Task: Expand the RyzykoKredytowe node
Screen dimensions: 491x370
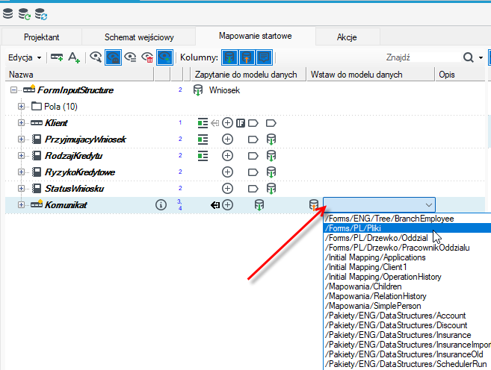Action: (x=21, y=172)
